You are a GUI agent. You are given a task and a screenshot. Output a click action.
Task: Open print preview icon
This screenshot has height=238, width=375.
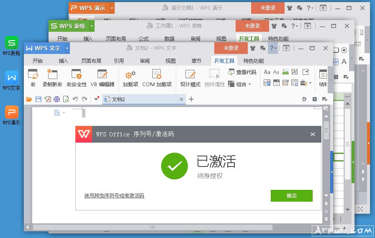(66, 99)
